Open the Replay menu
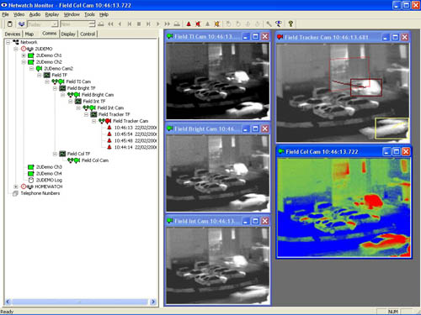 52,14
